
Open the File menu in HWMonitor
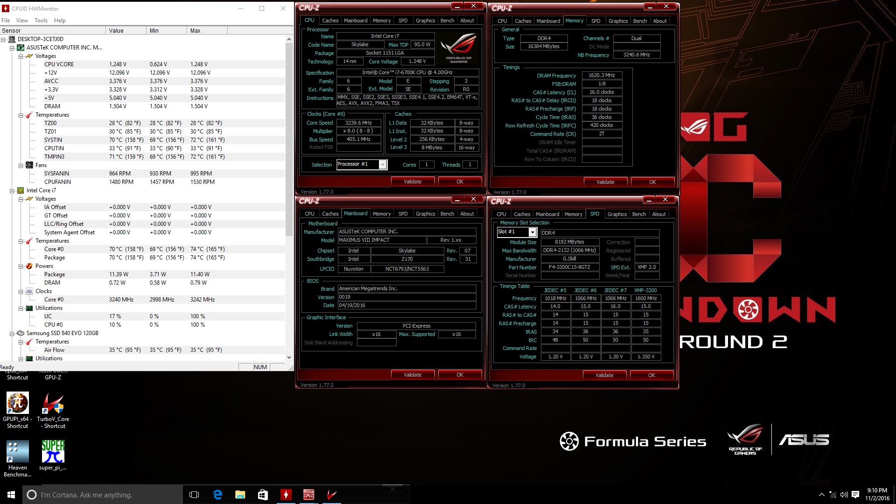[x=6, y=21]
